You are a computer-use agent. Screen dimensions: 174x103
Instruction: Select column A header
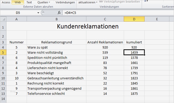pyautogui.click(x=17, y=19)
